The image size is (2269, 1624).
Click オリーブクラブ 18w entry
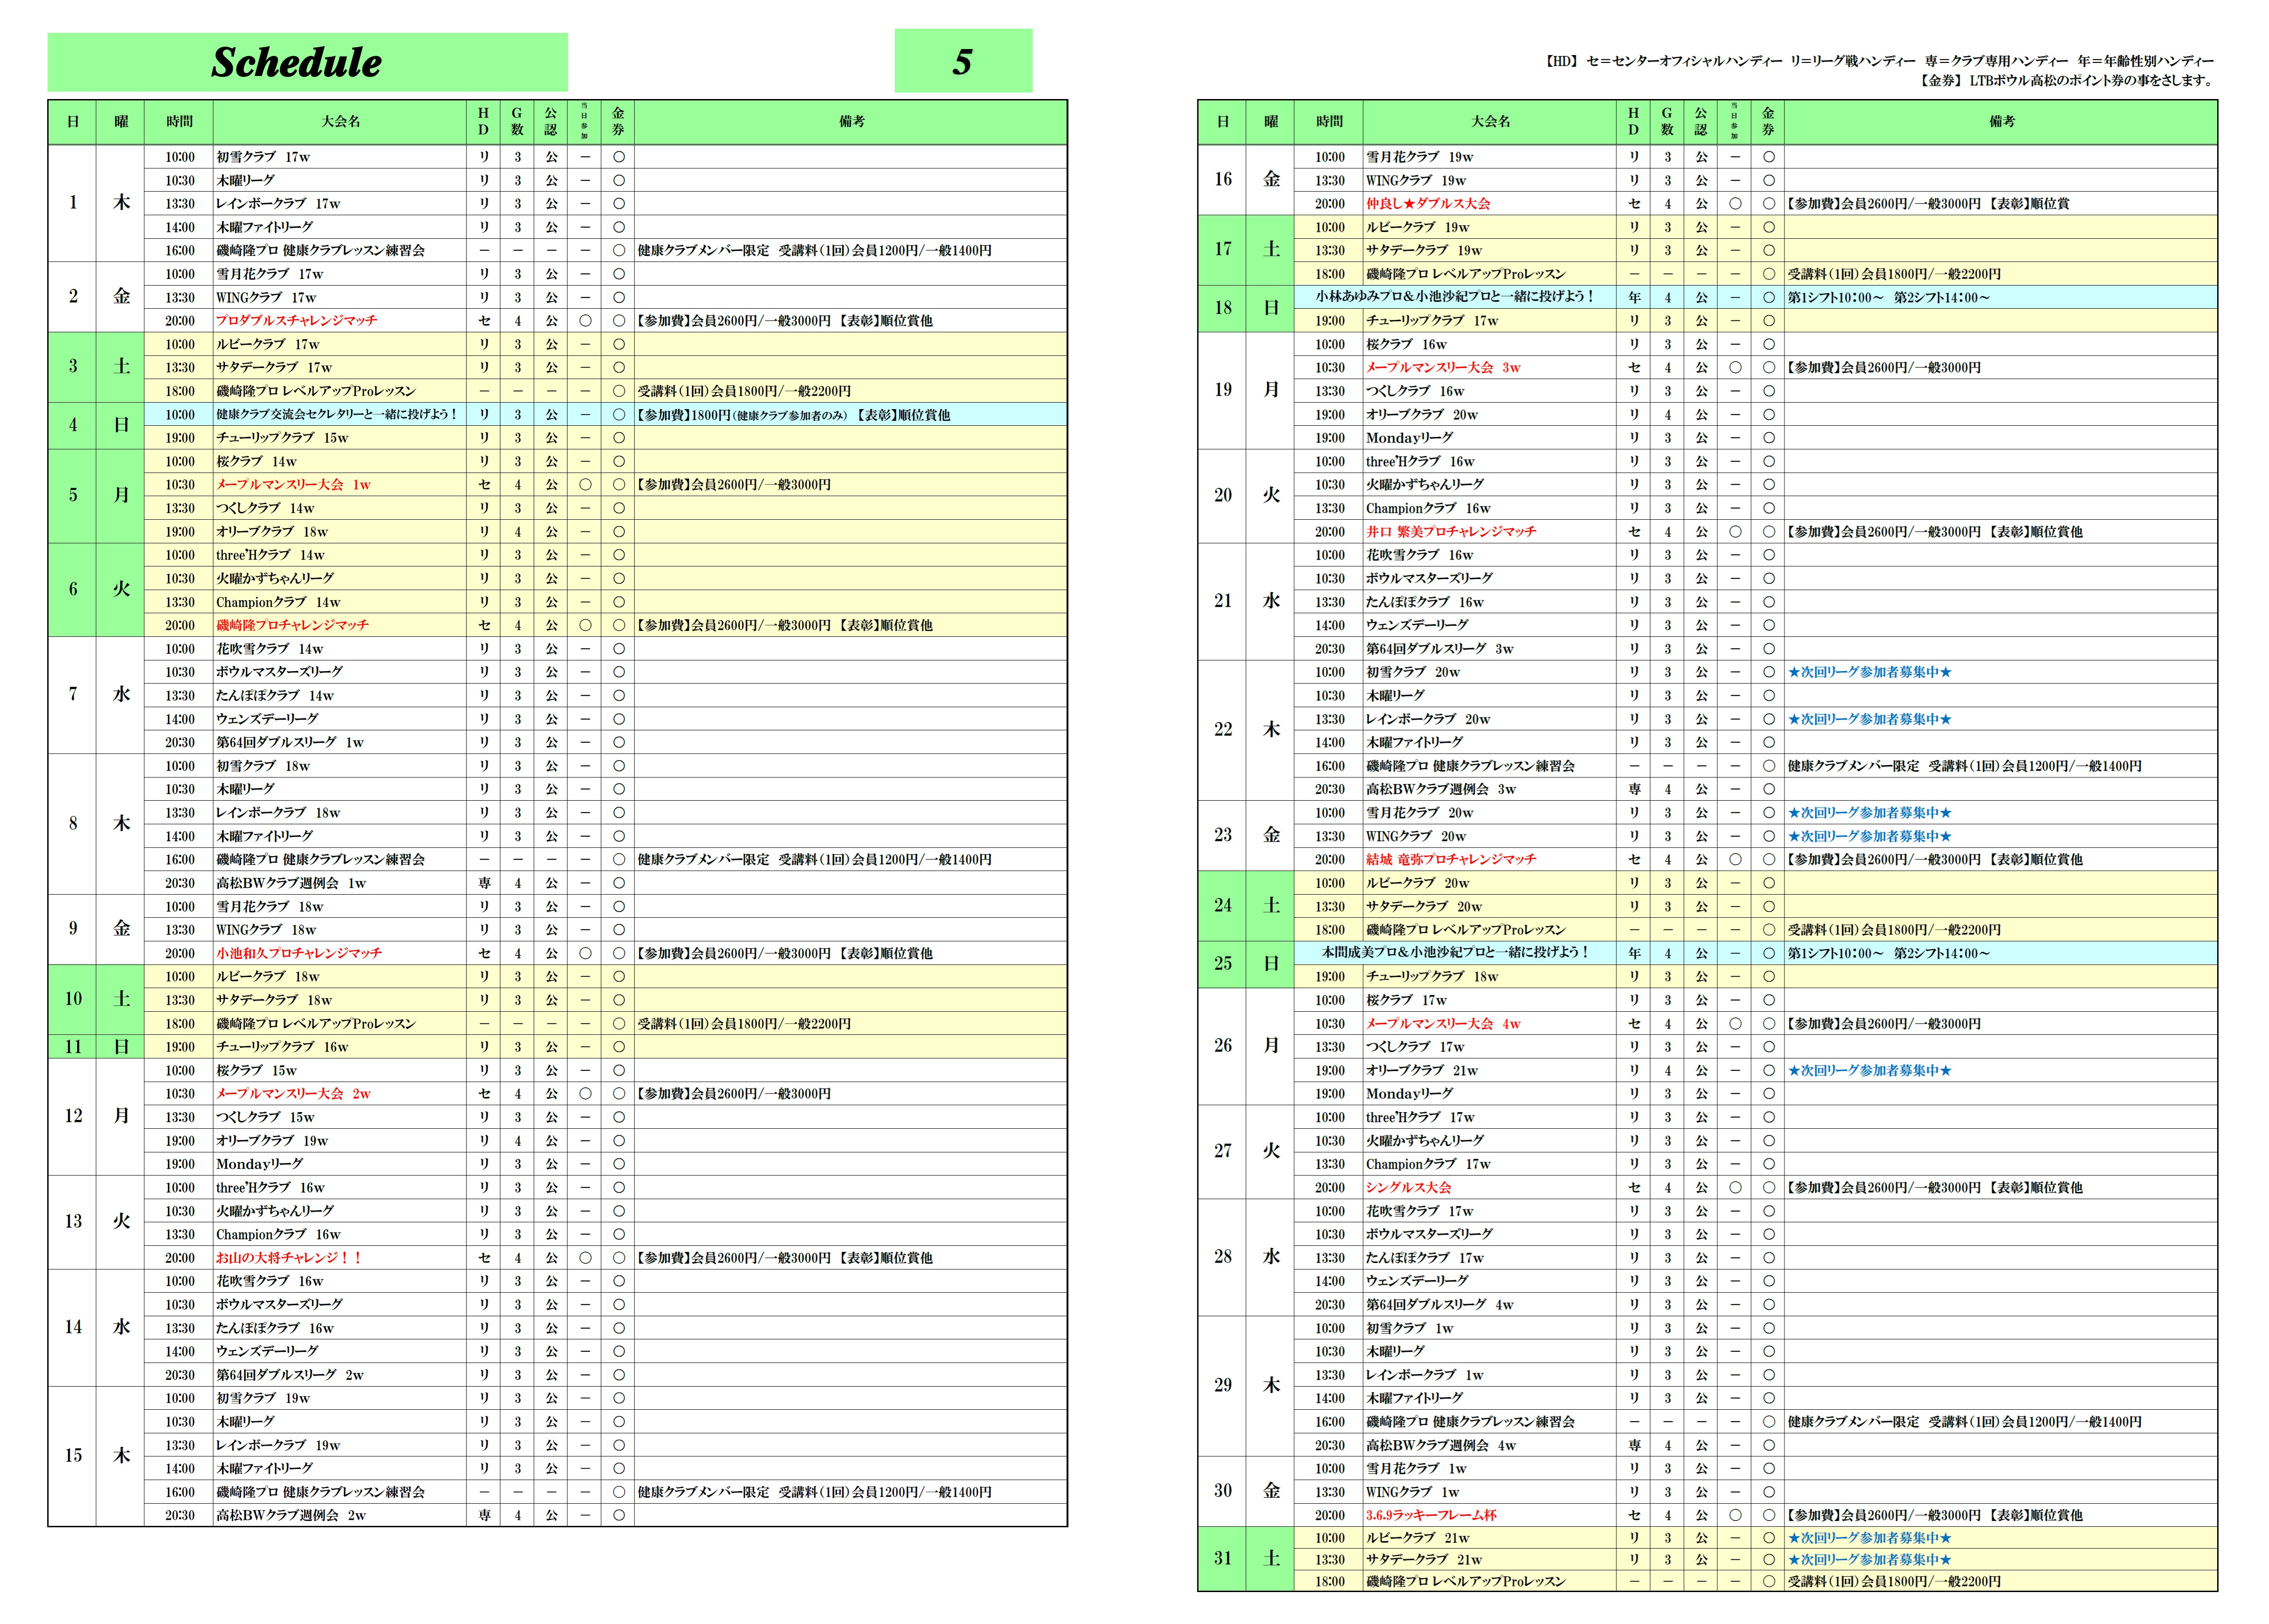tap(272, 532)
